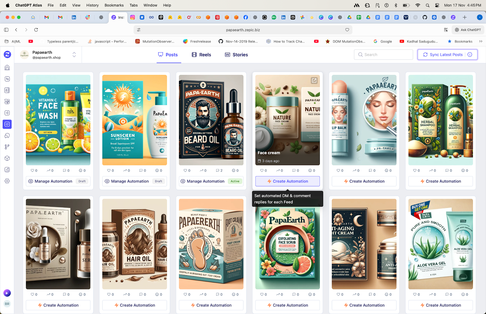Expand the bookmarks bar overflow chevron
Image resolution: width=486 pixels, height=314 pixels.
coord(481,41)
